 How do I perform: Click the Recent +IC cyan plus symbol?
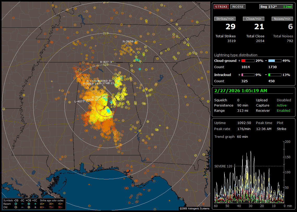coord(35,204)
